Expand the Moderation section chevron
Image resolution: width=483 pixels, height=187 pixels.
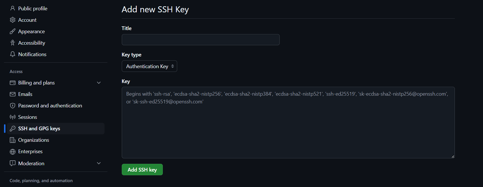pyautogui.click(x=99, y=163)
